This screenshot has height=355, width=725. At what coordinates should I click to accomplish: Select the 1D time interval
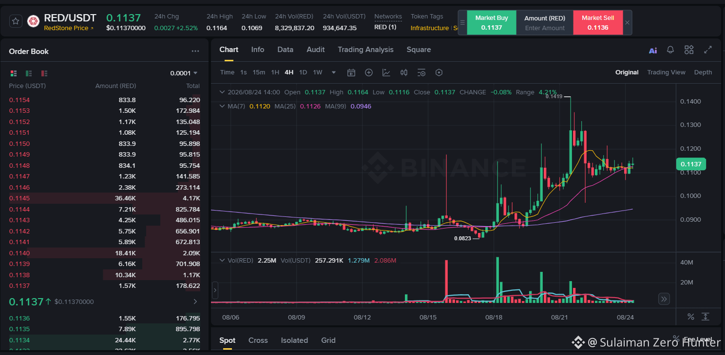(303, 72)
